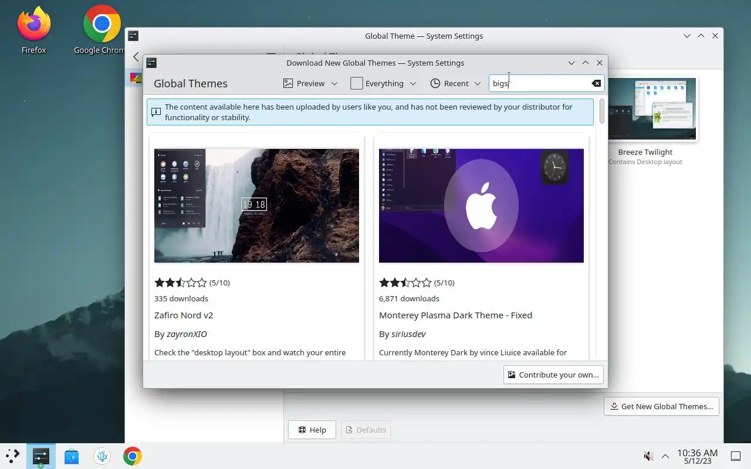Click the Monterey Plasma Dark Theme - Fixed title
Screen dimensions: 751x469
(x=455, y=315)
